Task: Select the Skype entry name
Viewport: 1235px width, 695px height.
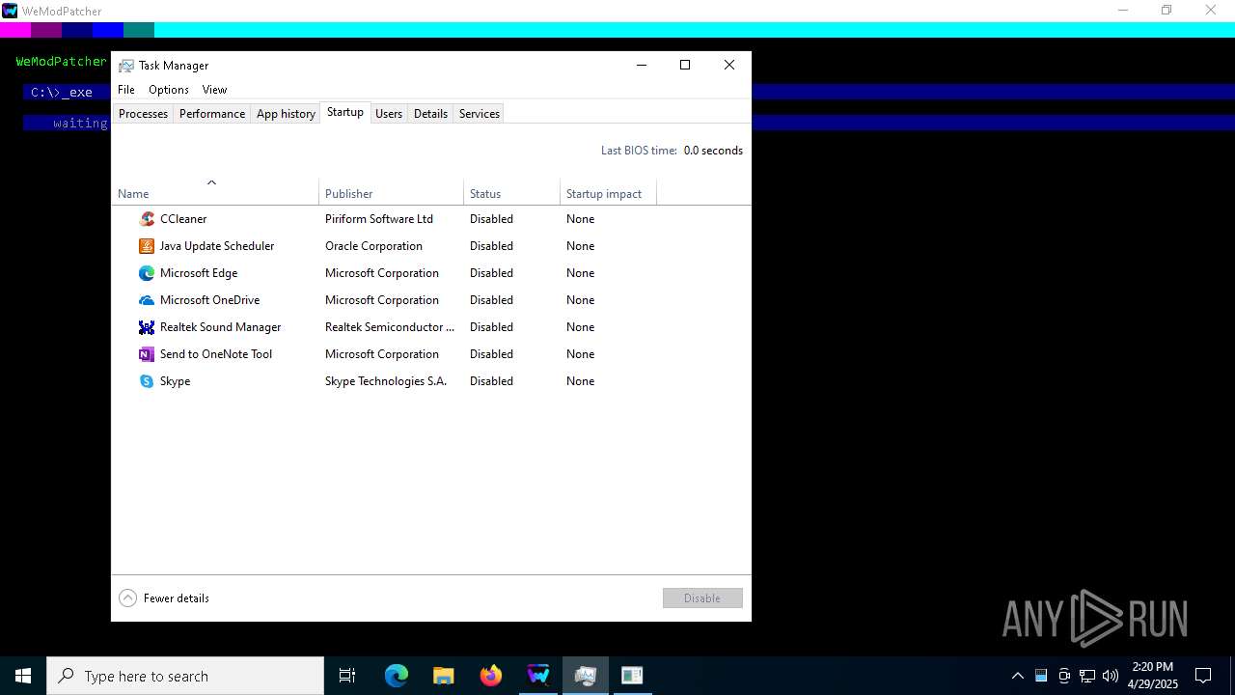Action: tap(175, 381)
